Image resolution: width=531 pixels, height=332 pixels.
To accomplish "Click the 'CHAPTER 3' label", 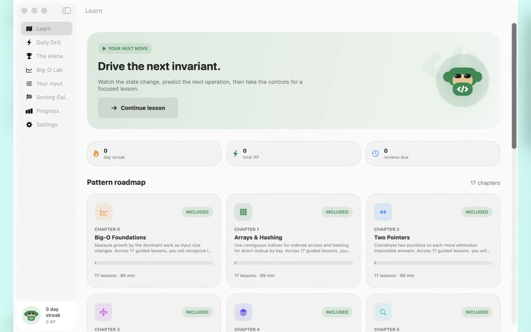I will tap(107, 329).
